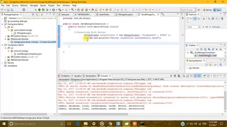
Task: Click the New file wizard icon
Action: point(2,10)
